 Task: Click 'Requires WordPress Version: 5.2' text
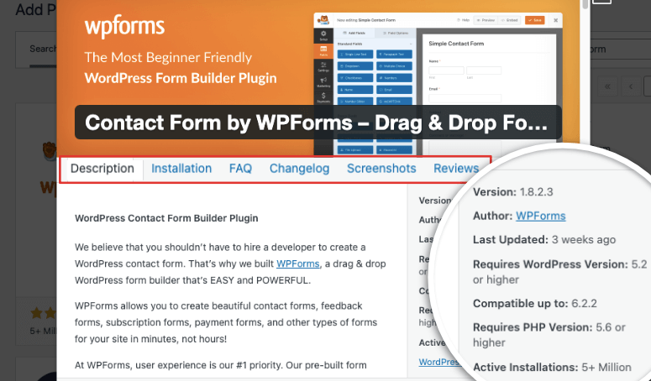coord(559,264)
